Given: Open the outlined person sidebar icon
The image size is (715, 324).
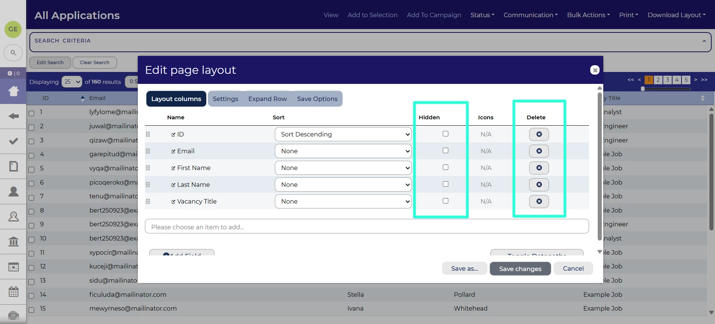Looking at the screenshot, I should point(13,216).
